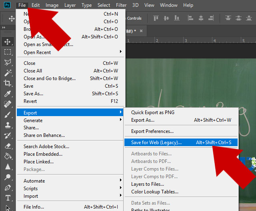Click the Photoshop Ps logo icon
256x211 pixels.
[7, 5]
